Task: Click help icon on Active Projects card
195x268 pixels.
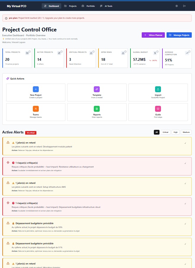Action: (x=62, y=52)
